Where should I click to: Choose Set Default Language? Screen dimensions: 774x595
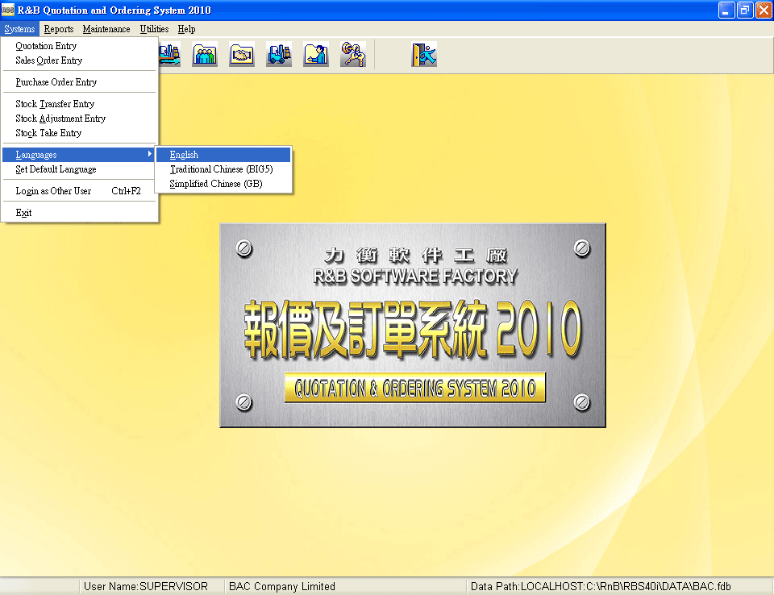[79, 169]
